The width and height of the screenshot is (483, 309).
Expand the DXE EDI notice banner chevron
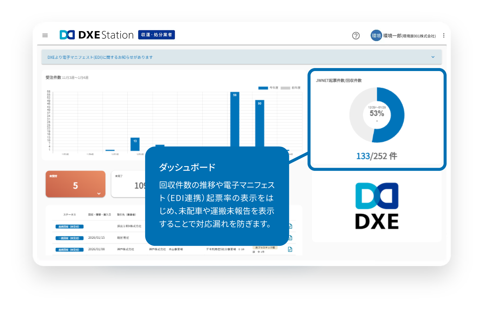click(x=433, y=57)
